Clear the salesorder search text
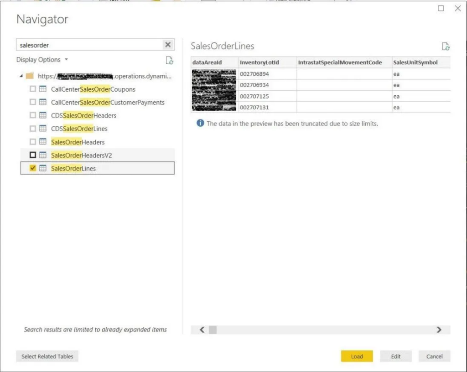 (168, 45)
